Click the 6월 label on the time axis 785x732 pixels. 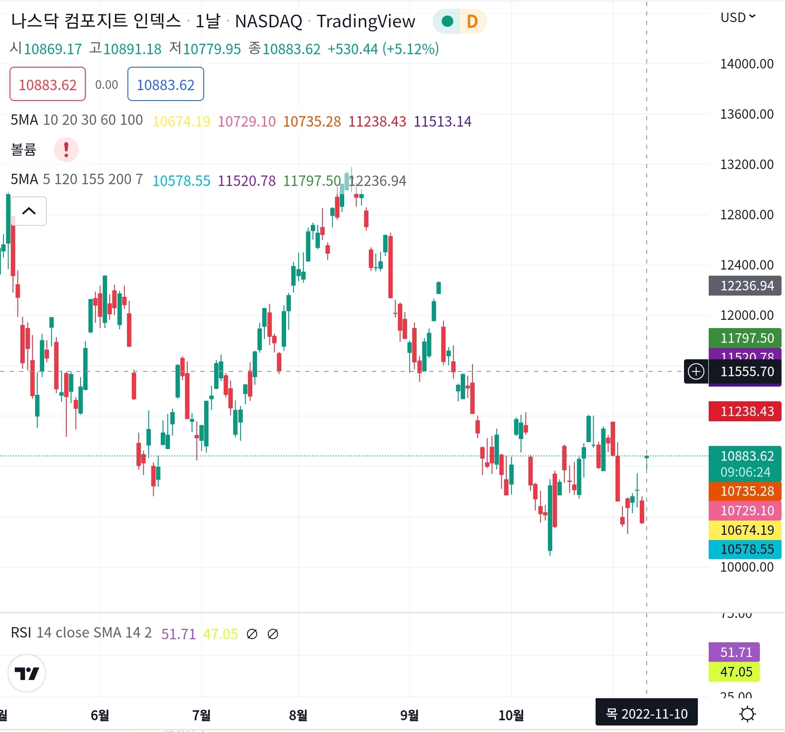(x=100, y=715)
